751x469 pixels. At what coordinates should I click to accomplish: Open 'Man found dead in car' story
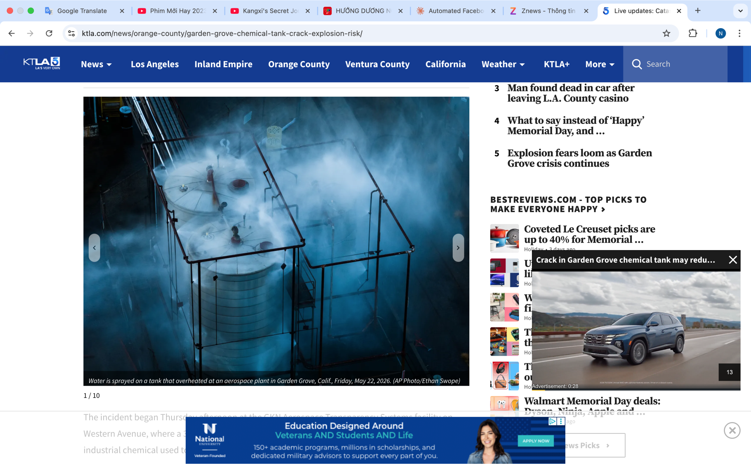coord(571,93)
